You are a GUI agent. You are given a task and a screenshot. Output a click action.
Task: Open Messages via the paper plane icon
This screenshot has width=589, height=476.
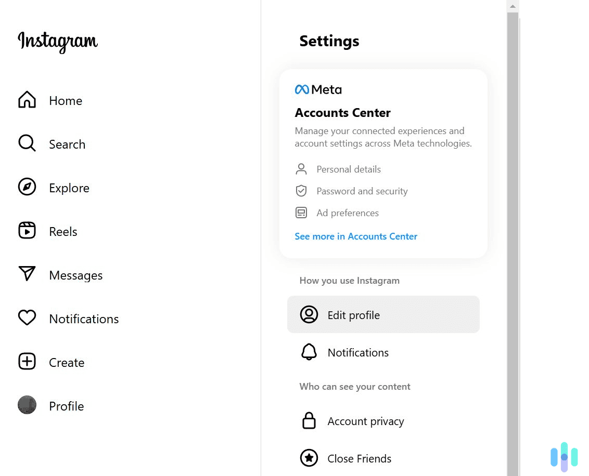pyautogui.click(x=27, y=274)
